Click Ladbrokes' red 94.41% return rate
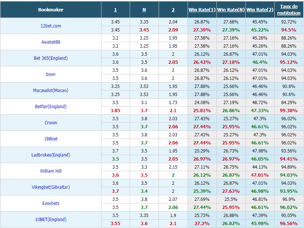 (x=289, y=159)
